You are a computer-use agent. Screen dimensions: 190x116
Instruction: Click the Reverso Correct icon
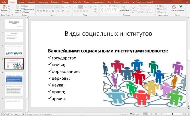pos(174,7)
